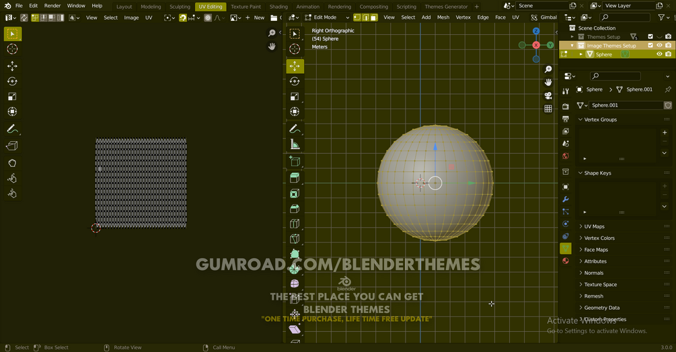Open the Object Data properties tab
Screen dimensions: 676x352
pyautogui.click(x=566, y=249)
